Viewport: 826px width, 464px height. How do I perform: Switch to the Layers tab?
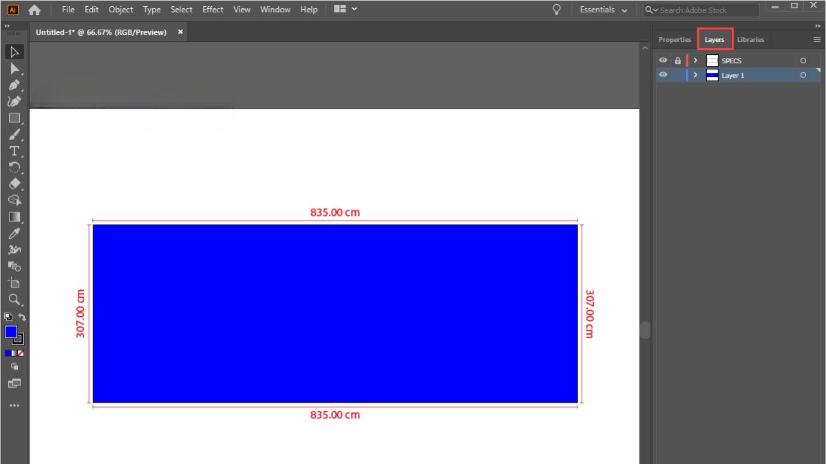coord(714,40)
